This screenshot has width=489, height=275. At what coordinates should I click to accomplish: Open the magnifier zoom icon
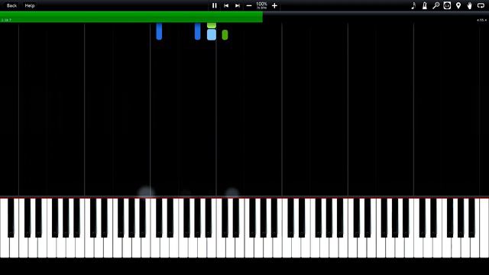coord(436,5)
